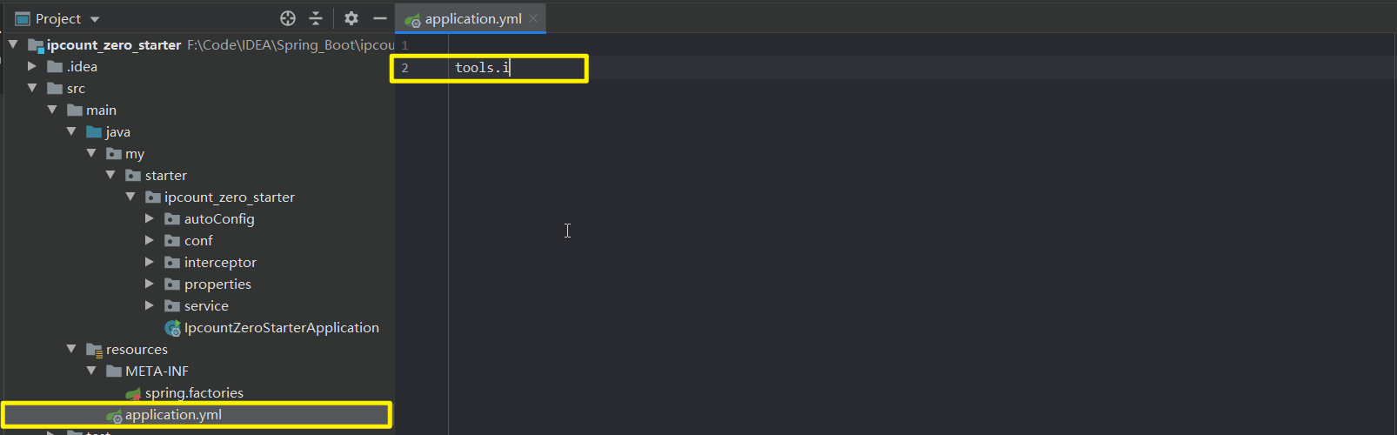Click the IpcountZeroStarterApplication class icon

pyautogui.click(x=172, y=328)
